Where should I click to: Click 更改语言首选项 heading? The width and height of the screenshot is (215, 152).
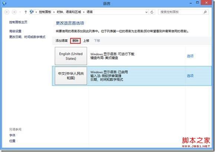(70, 23)
